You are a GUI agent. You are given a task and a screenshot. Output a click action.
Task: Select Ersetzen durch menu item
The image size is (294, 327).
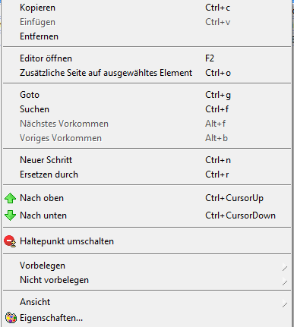coord(147,175)
